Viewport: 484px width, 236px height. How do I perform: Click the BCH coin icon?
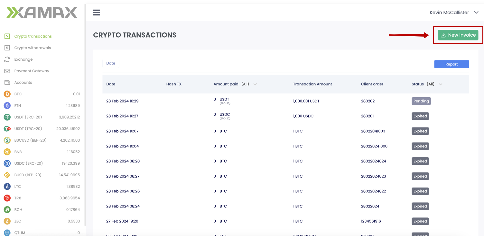7,210
